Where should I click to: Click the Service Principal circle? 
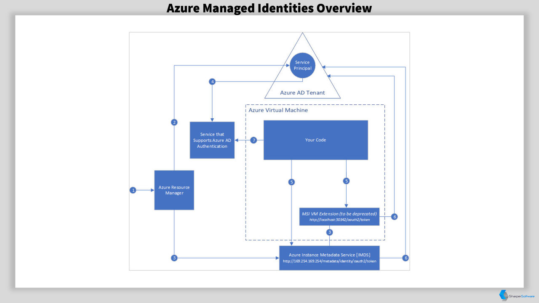click(302, 65)
